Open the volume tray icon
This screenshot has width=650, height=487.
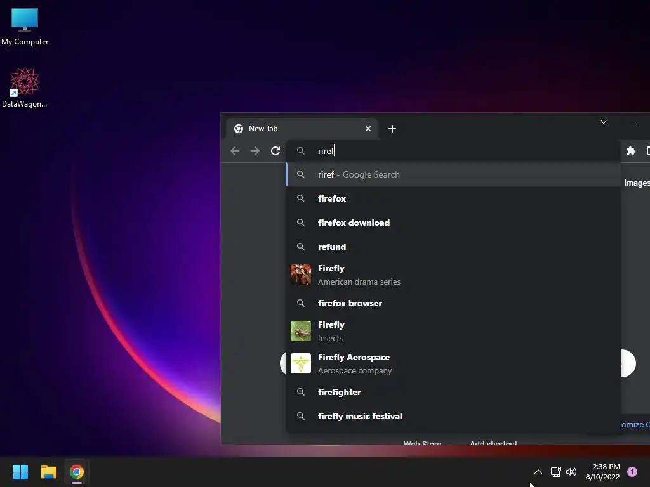571,472
